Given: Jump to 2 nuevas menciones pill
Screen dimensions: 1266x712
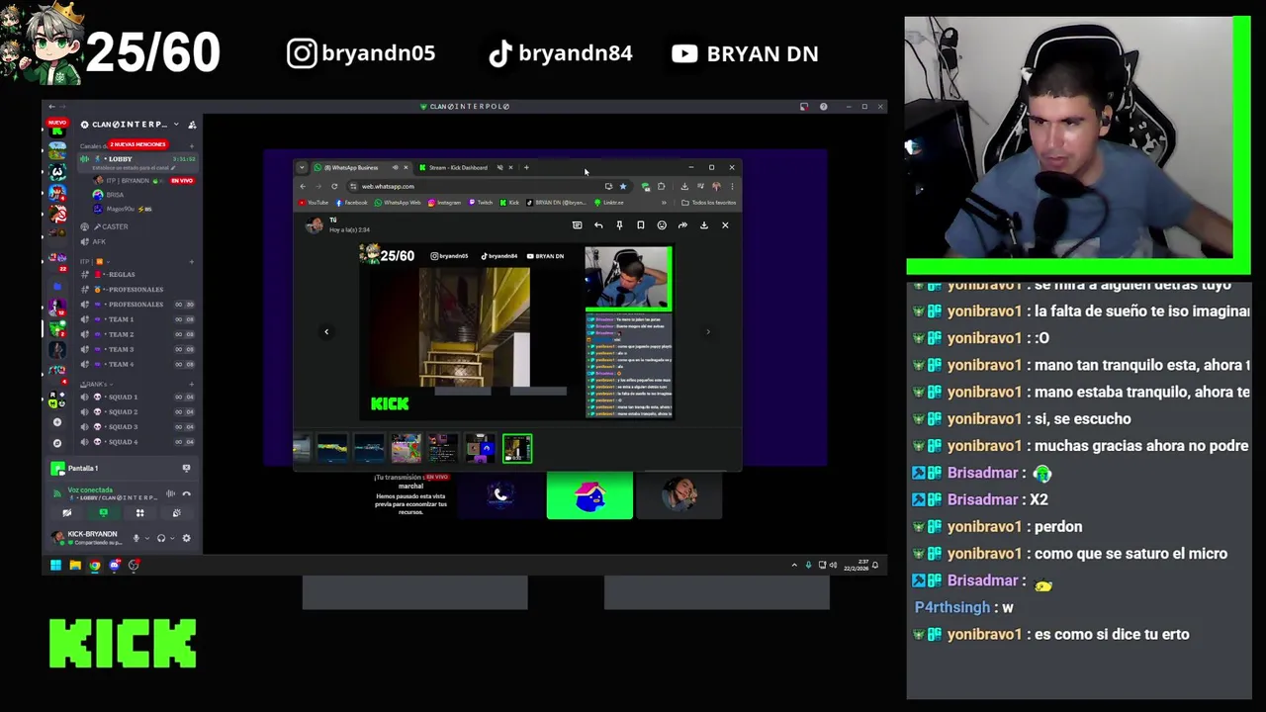Looking at the screenshot, I should tap(136, 144).
